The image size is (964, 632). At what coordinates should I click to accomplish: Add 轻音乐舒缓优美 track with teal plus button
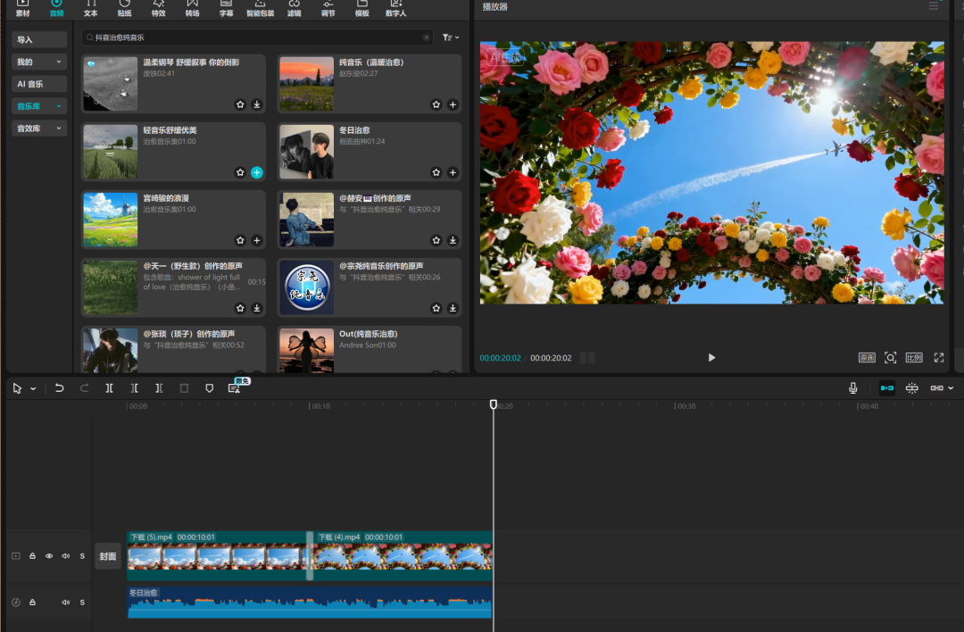257,172
